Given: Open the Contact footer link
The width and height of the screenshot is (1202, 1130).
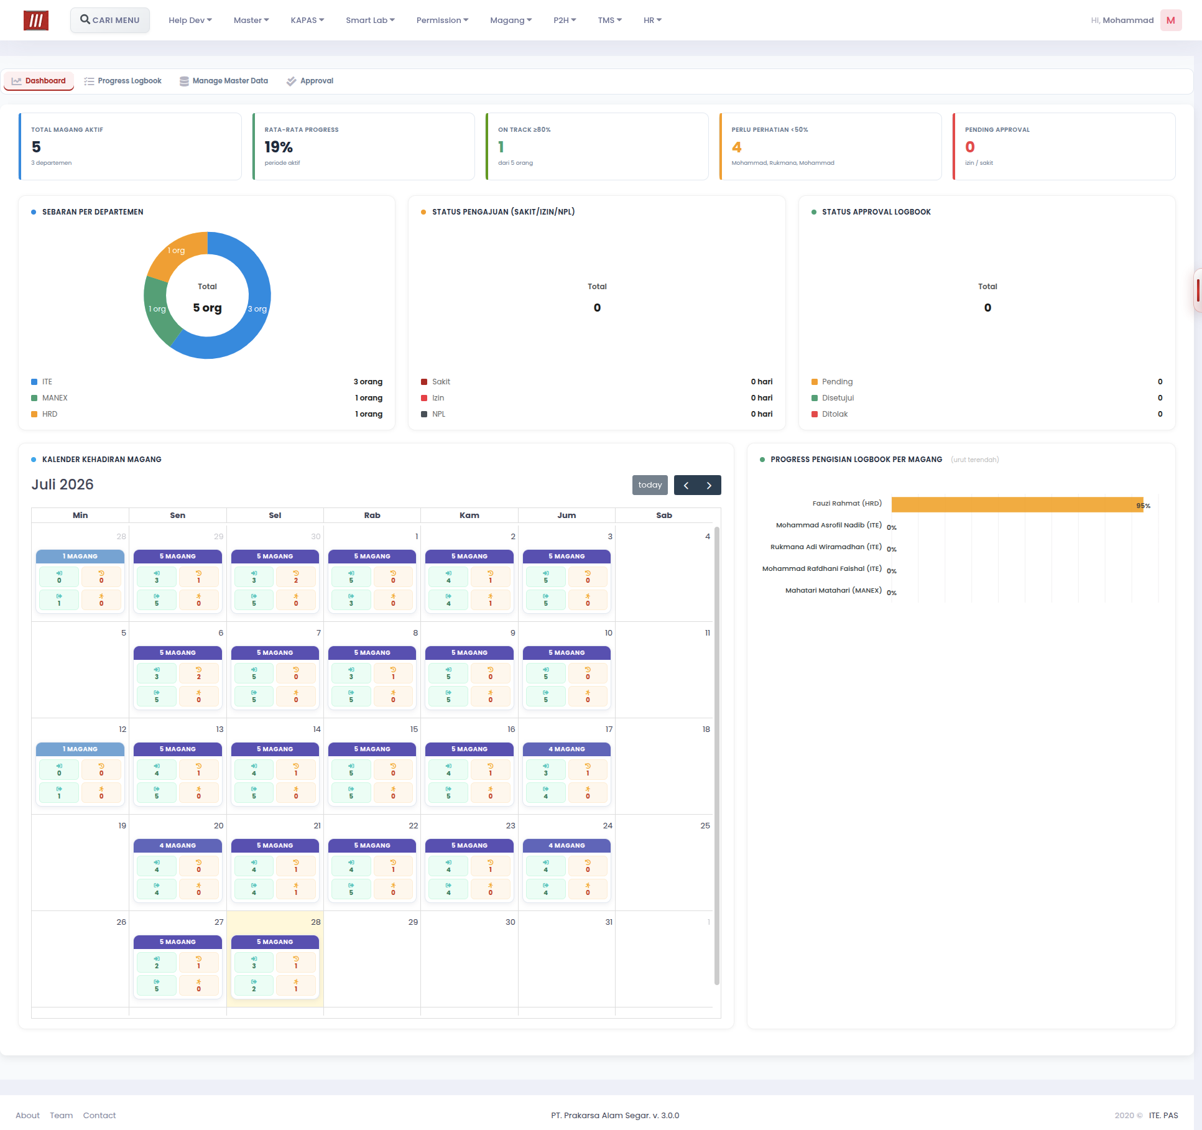Looking at the screenshot, I should [x=99, y=1115].
